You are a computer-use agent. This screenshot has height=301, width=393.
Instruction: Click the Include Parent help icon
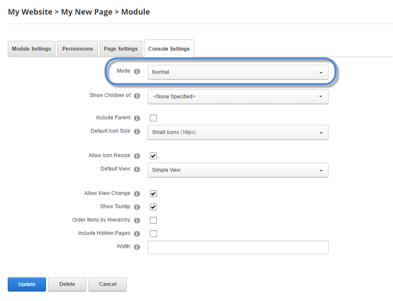coord(137,118)
